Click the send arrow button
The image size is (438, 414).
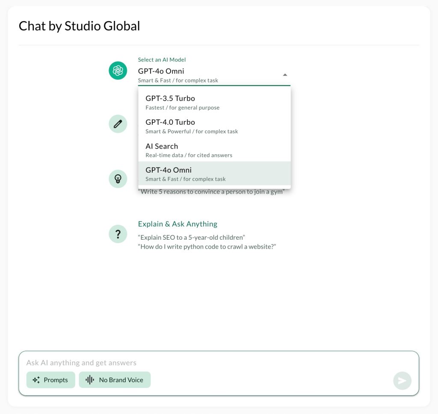(402, 381)
